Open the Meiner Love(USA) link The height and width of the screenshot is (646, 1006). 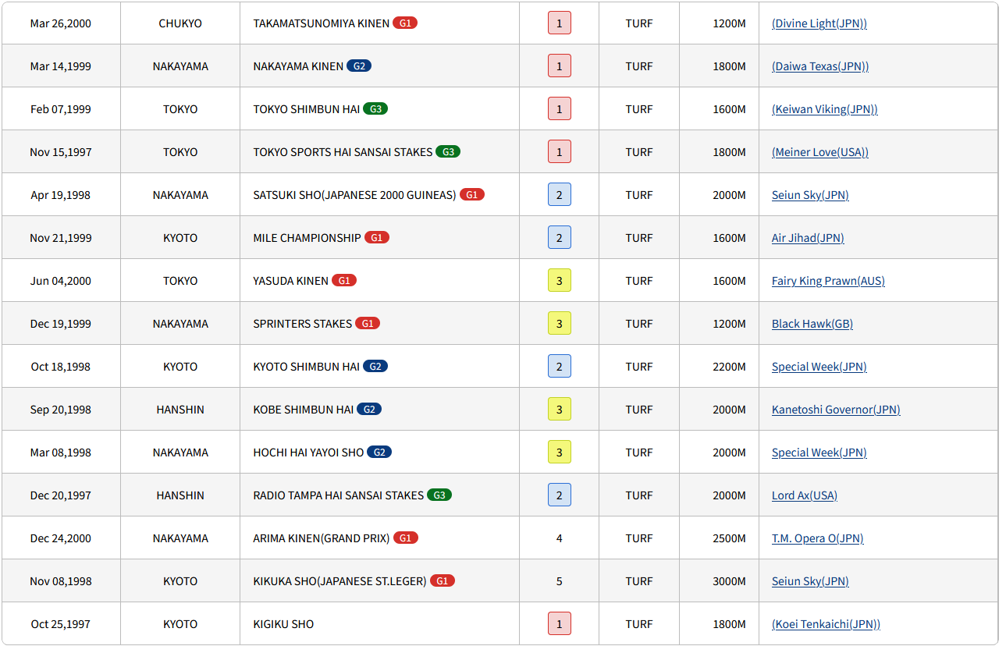click(820, 152)
